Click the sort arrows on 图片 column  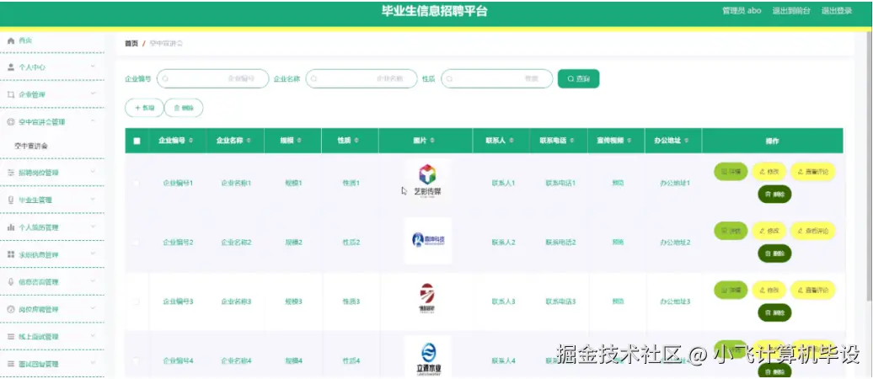tap(432, 141)
